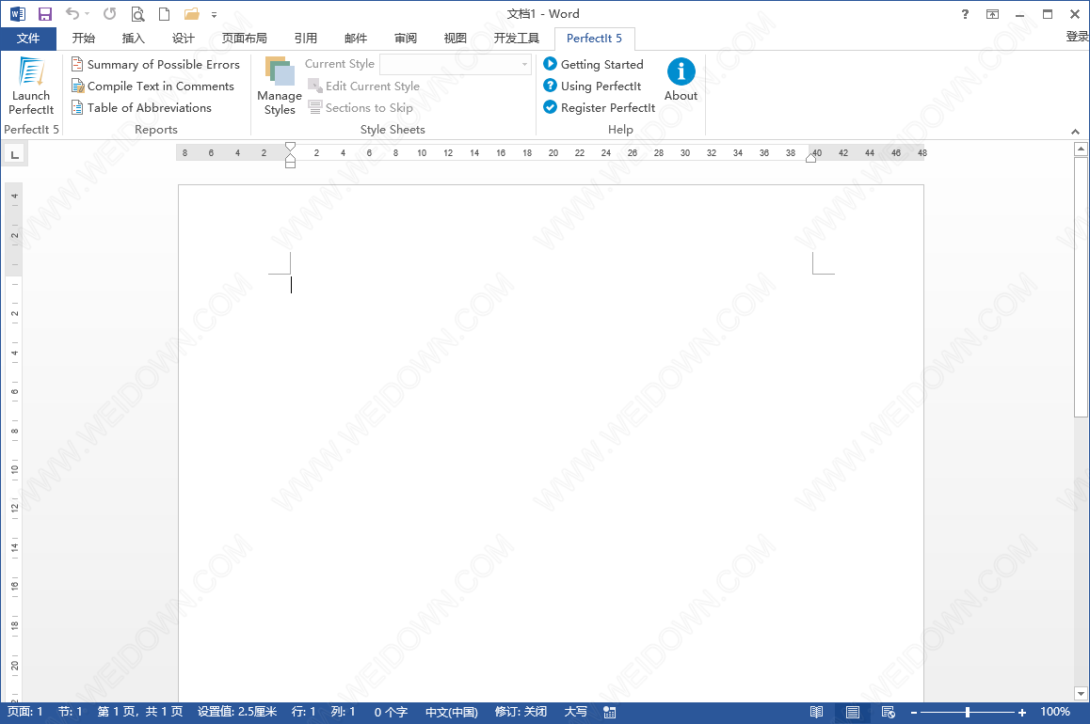Open the Undo history dropdown arrow
Image resolution: width=1090 pixels, height=724 pixels.
coord(87,14)
